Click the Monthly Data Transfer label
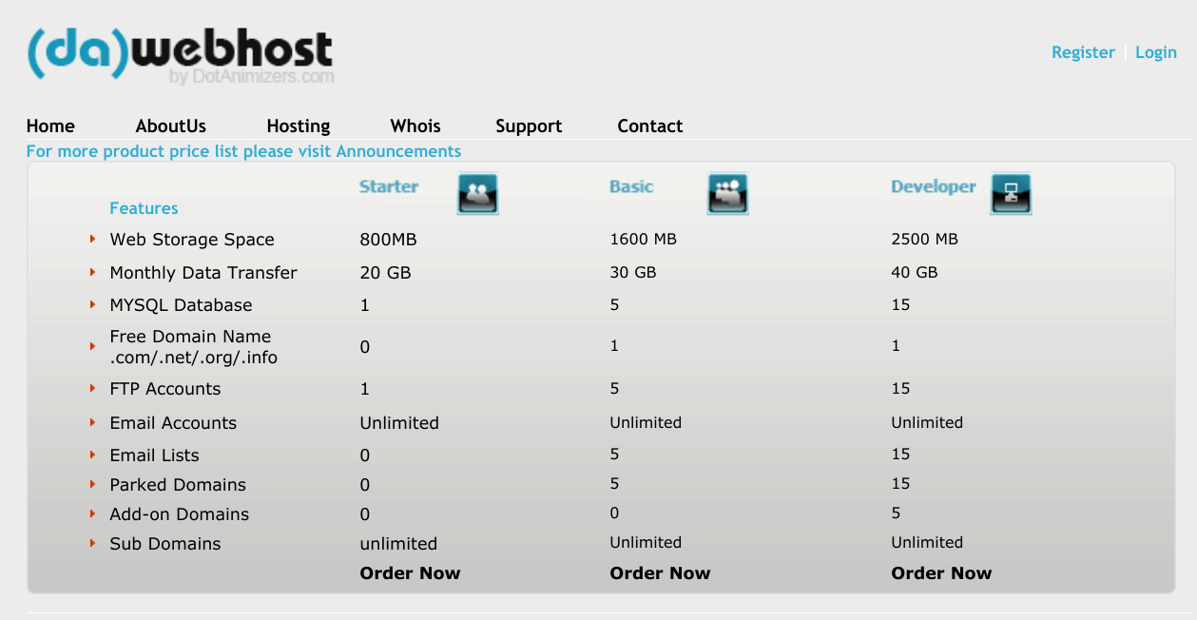This screenshot has height=620, width=1197. [x=203, y=273]
